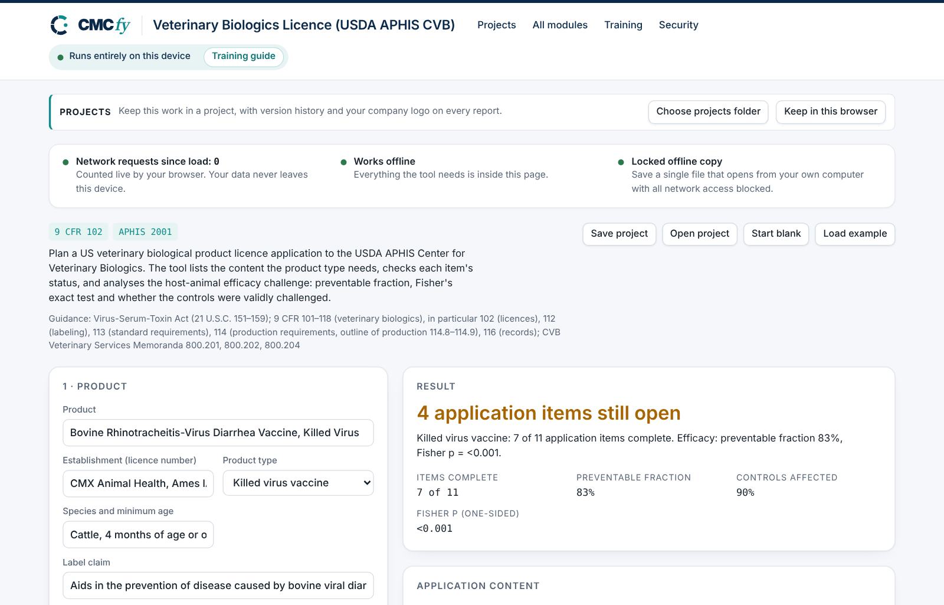This screenshot has height=605, width=944.
Task: Click Open project button
Action: point(699,234)
